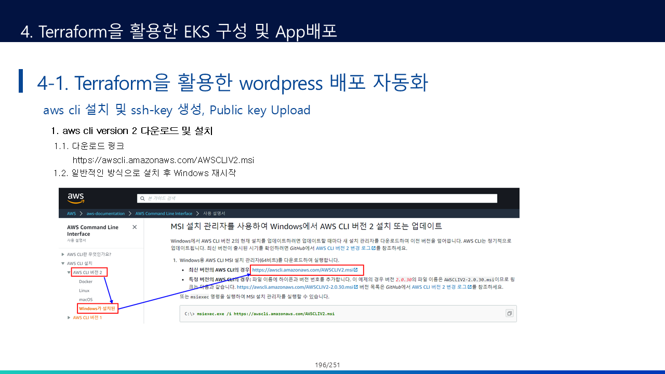Close the AWS Command Line Interface sidebar
This screenshot has width=665, height=374.
[135, 227]
